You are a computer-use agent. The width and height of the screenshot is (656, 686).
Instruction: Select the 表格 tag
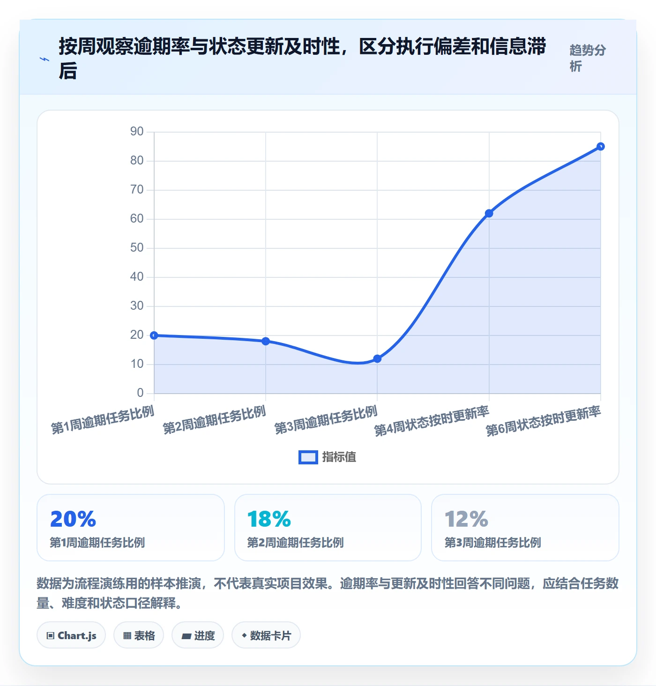pyautogui.click(x=139, y=635)
